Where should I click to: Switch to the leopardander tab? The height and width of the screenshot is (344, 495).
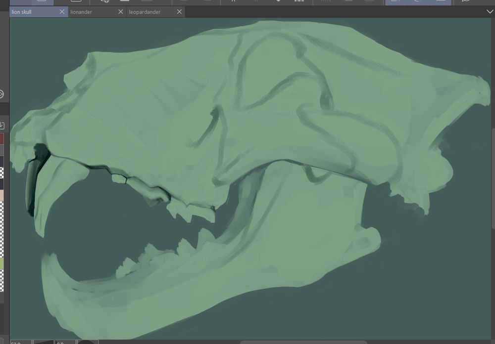tap(146, 12)
